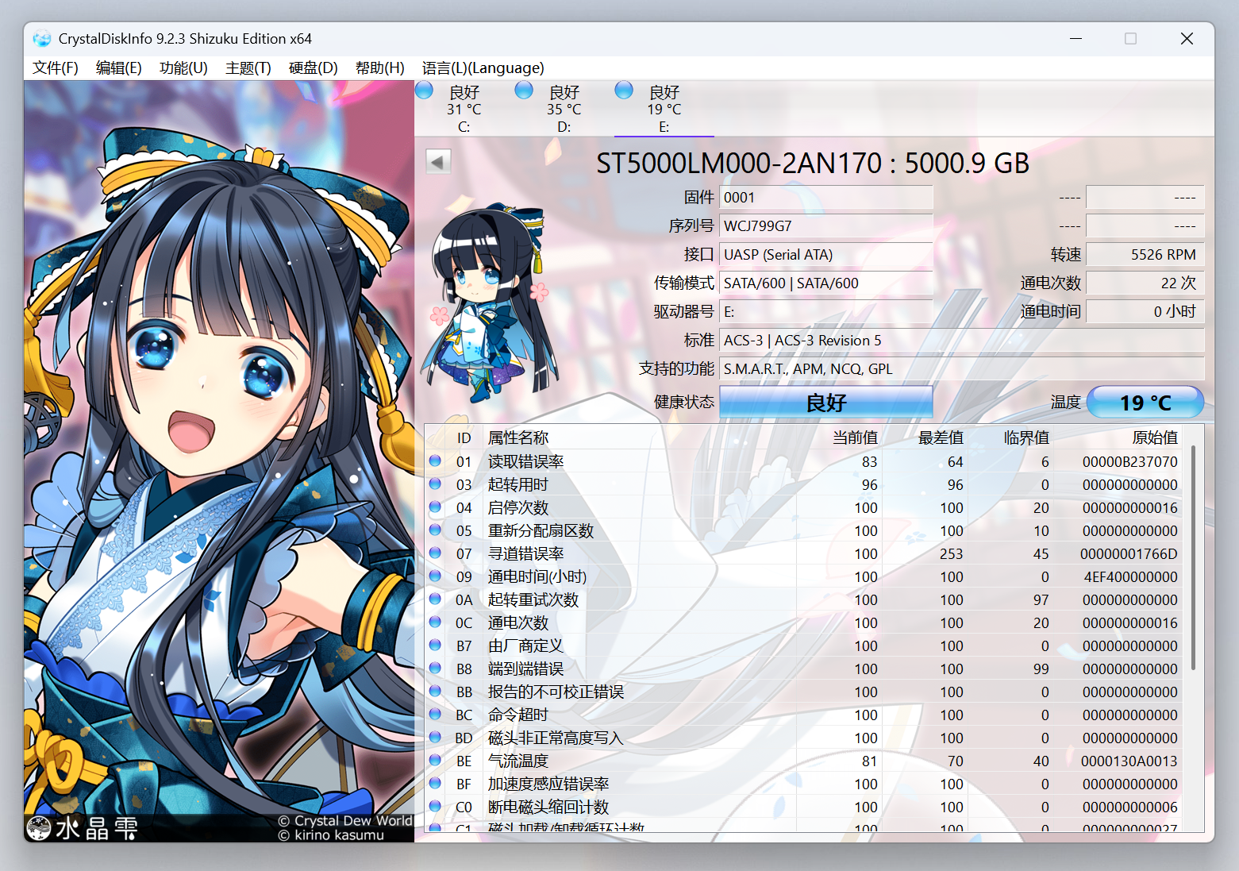The width and height of the screenshot is (1239, 871).
Task: Click the large Shizuku character artwork
Action: (x=219, y=461)
